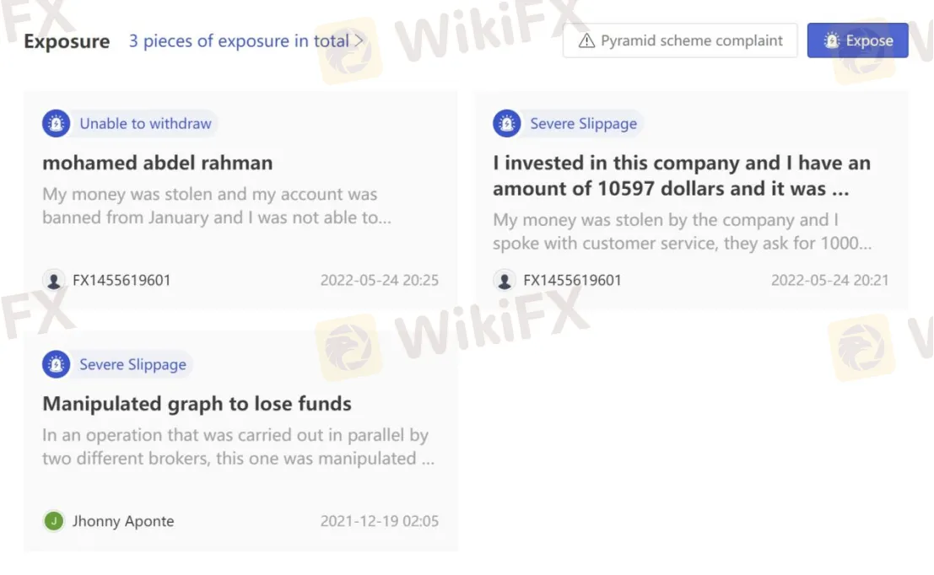Click the avatar icon on mohamed abdel rahman card
The width and height of the screenshot is (934, 575).
click(54, 280)
